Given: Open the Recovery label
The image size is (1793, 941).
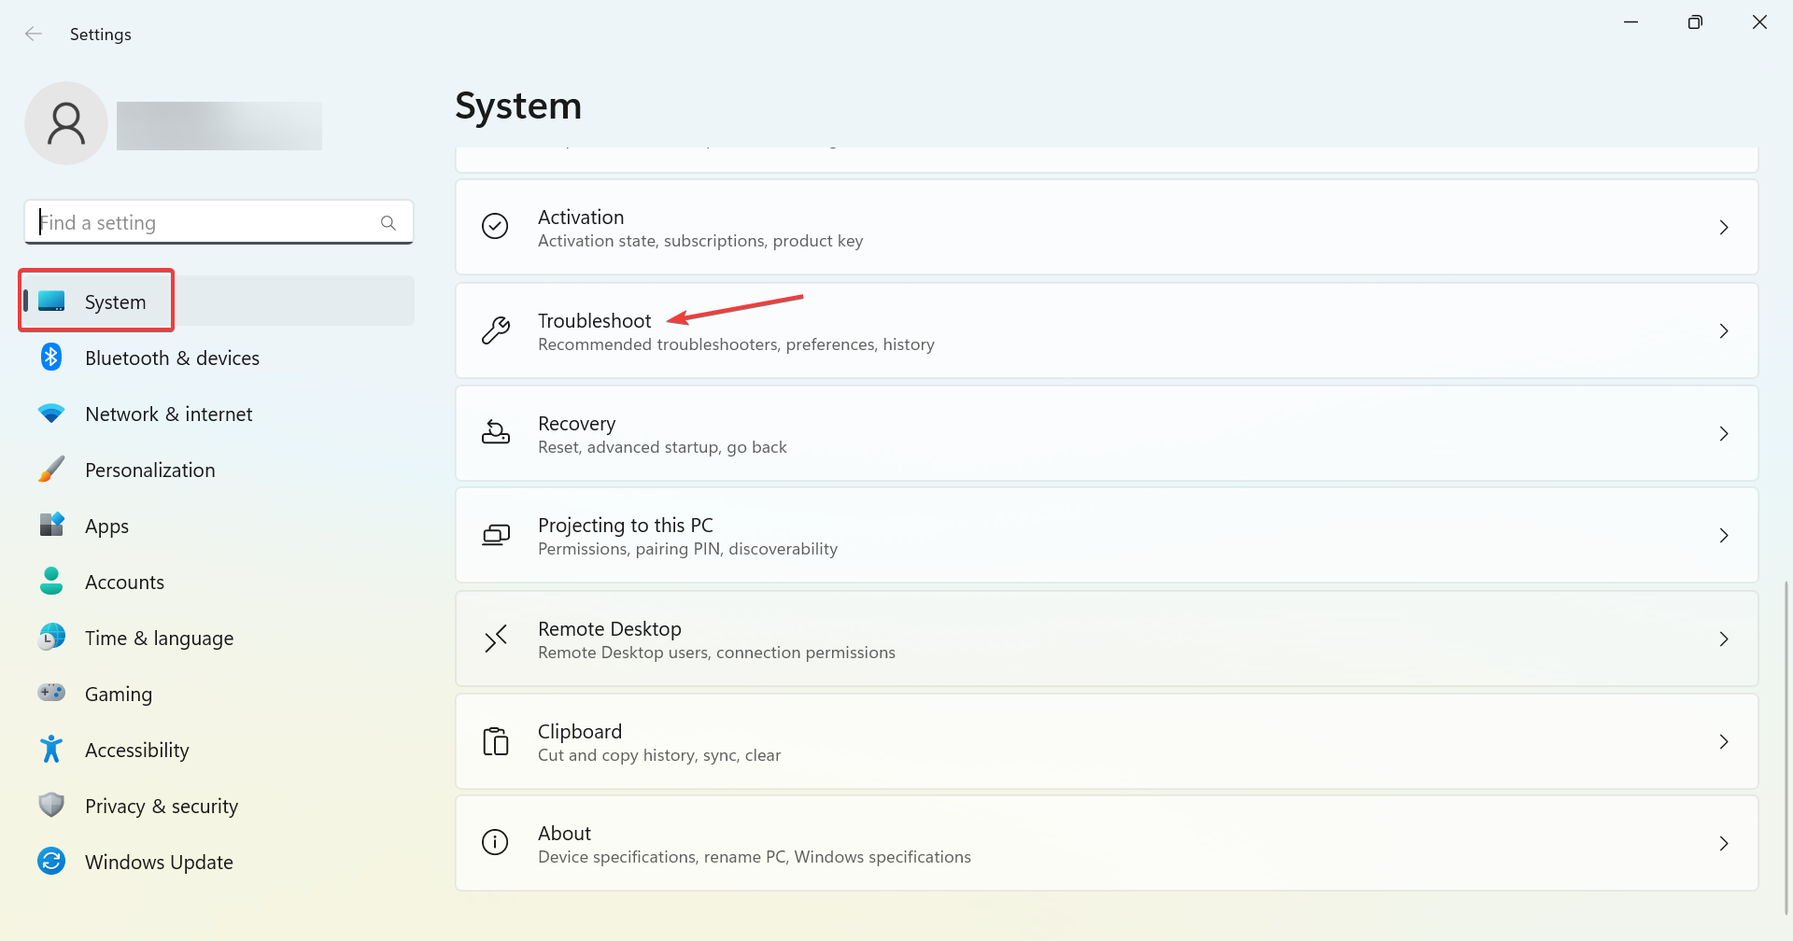Looking at the screenshot, I should pyautogui.click(x=576, y=424).
